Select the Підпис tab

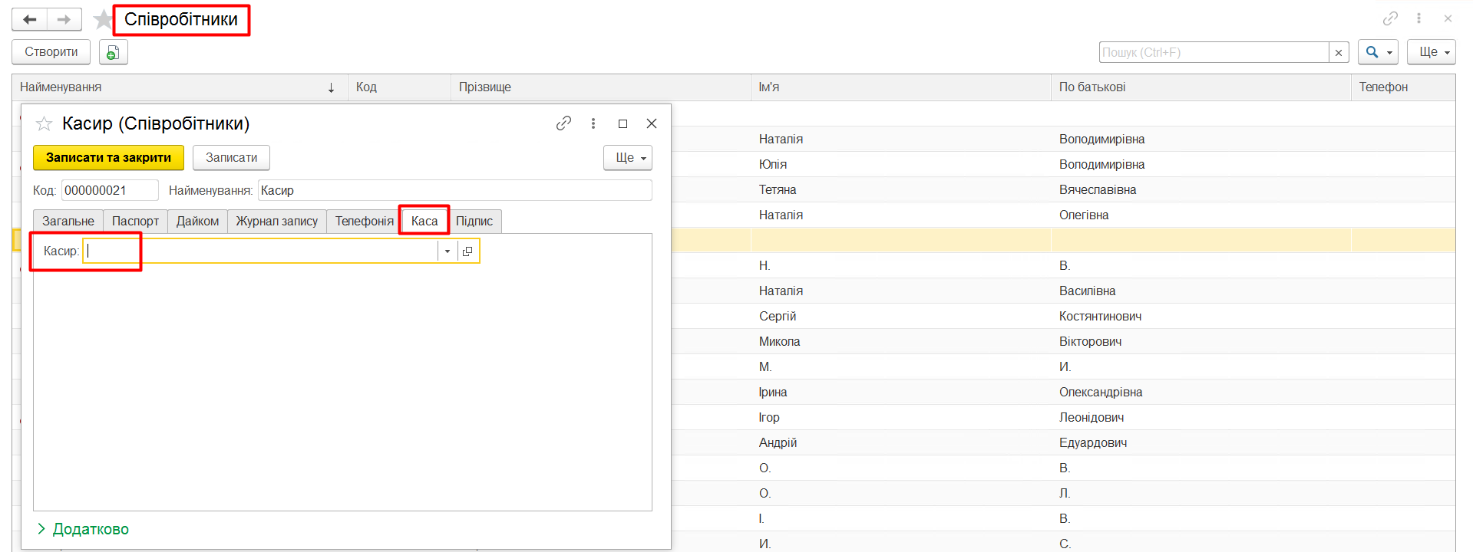tap(474, 221)
